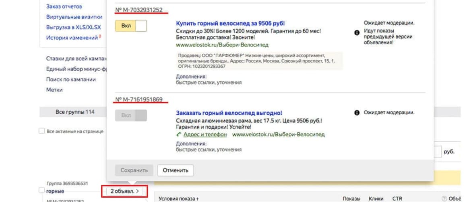The width and height of the screenshot is (467, 202).
Task: Open История изменений in the sidebar
Action: point(72,38)
